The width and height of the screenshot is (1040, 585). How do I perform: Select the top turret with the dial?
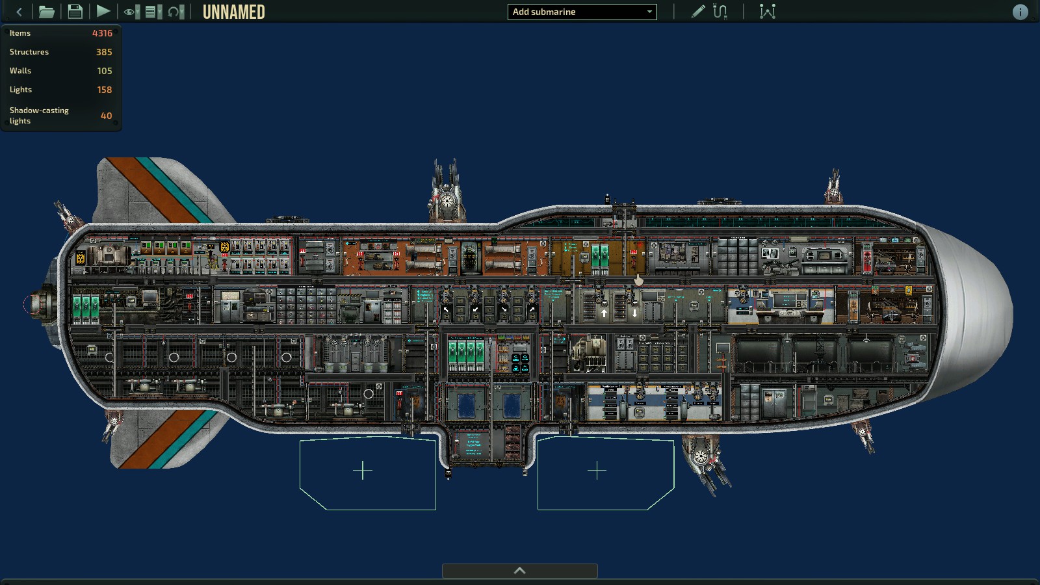[447, 191]
